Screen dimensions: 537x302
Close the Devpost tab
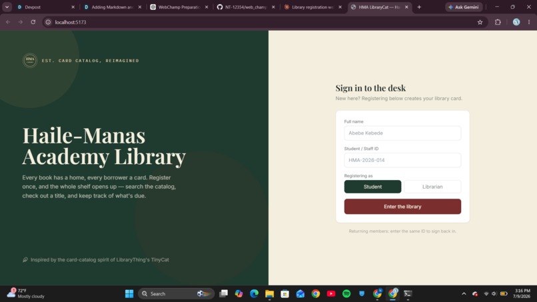point(73,7)
